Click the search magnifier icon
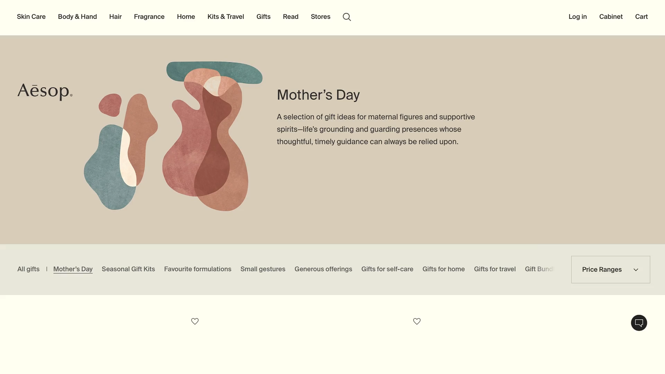The image size is (665, 374). (347, 17)
